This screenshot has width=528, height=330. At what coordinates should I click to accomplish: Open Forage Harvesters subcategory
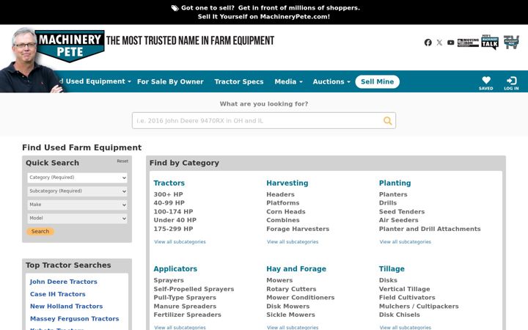point(298,229)
